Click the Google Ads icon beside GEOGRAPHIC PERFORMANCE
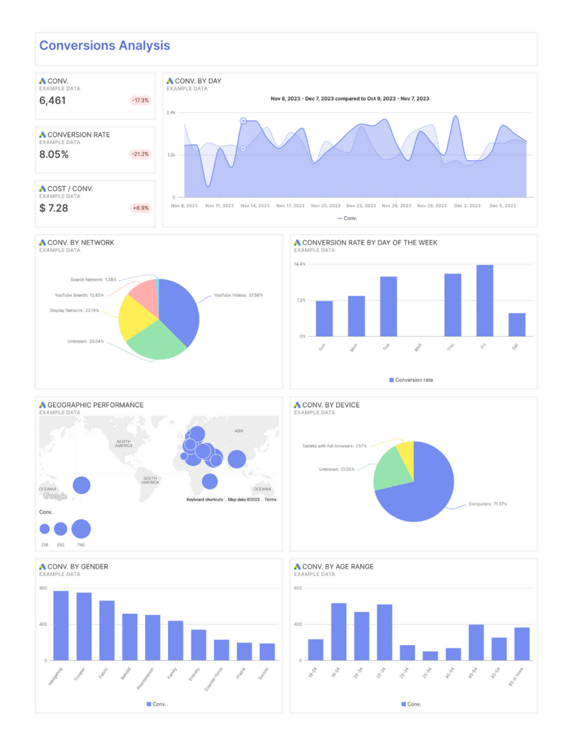The image size is (573, 744). click(42, 405)
